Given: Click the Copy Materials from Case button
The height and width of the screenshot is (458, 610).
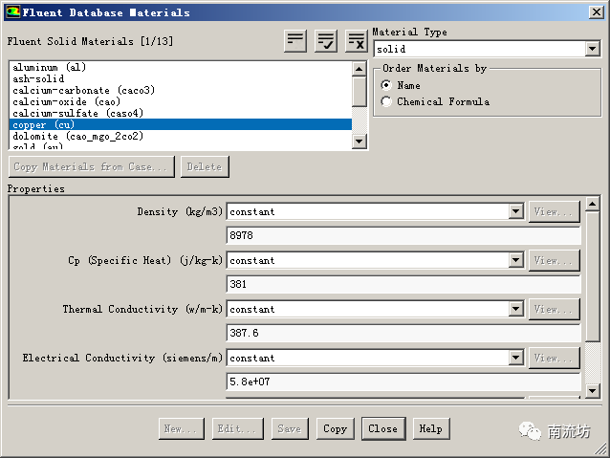Looking at the screenshot, I should click(92, 167).
